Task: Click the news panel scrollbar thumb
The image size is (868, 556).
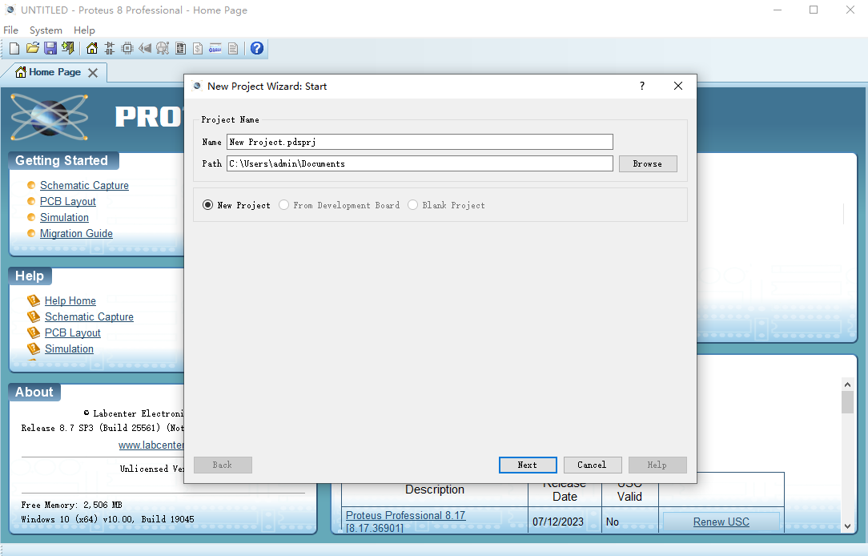Action: (x=847, y=402)
